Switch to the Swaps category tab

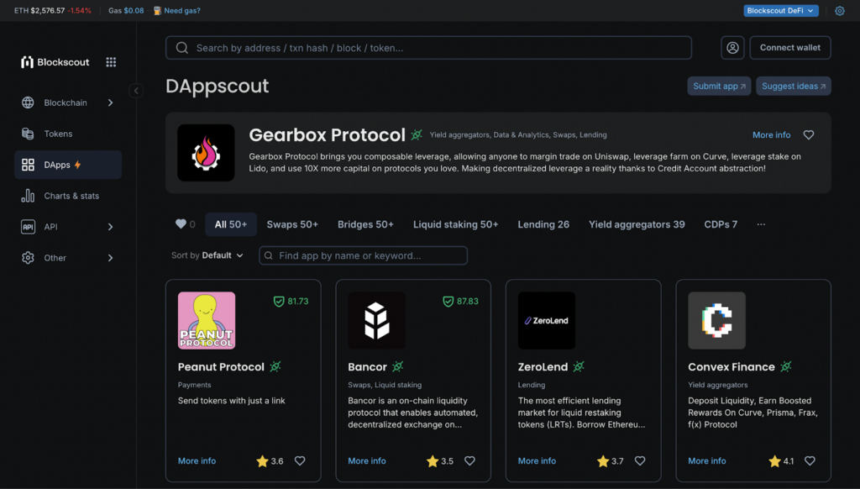click(x=292, y=224)
